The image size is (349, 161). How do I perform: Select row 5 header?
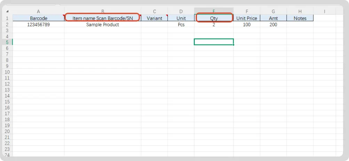pos(7,42)
